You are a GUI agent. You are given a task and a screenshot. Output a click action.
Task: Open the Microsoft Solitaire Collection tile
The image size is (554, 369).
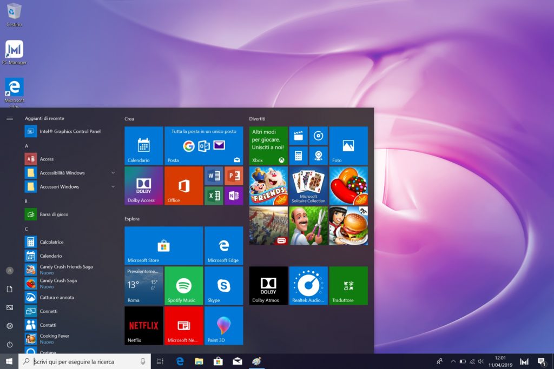(308, 185)
